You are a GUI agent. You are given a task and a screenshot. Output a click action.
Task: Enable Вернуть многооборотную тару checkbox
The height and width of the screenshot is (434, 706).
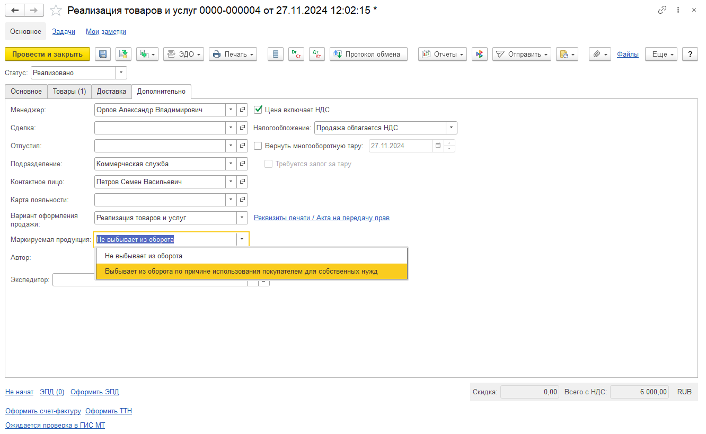[x=259, y=146]
